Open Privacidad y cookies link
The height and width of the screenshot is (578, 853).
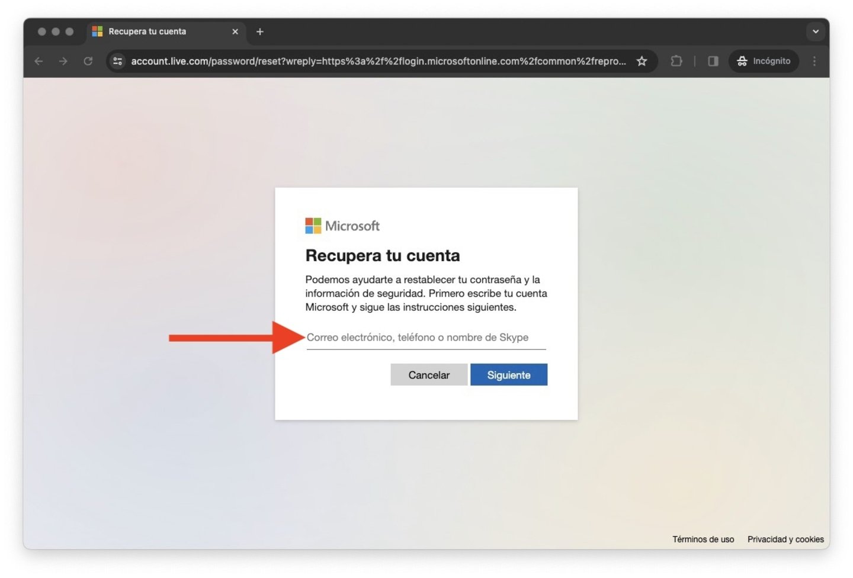point(785,539)
